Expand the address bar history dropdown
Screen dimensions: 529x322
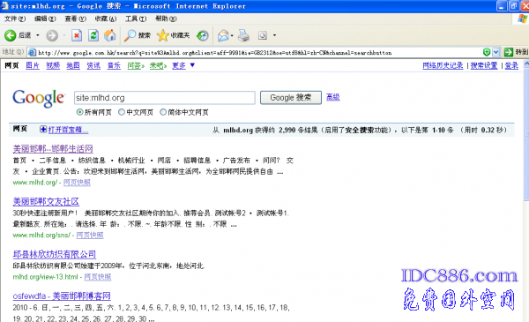pos(495,52)
